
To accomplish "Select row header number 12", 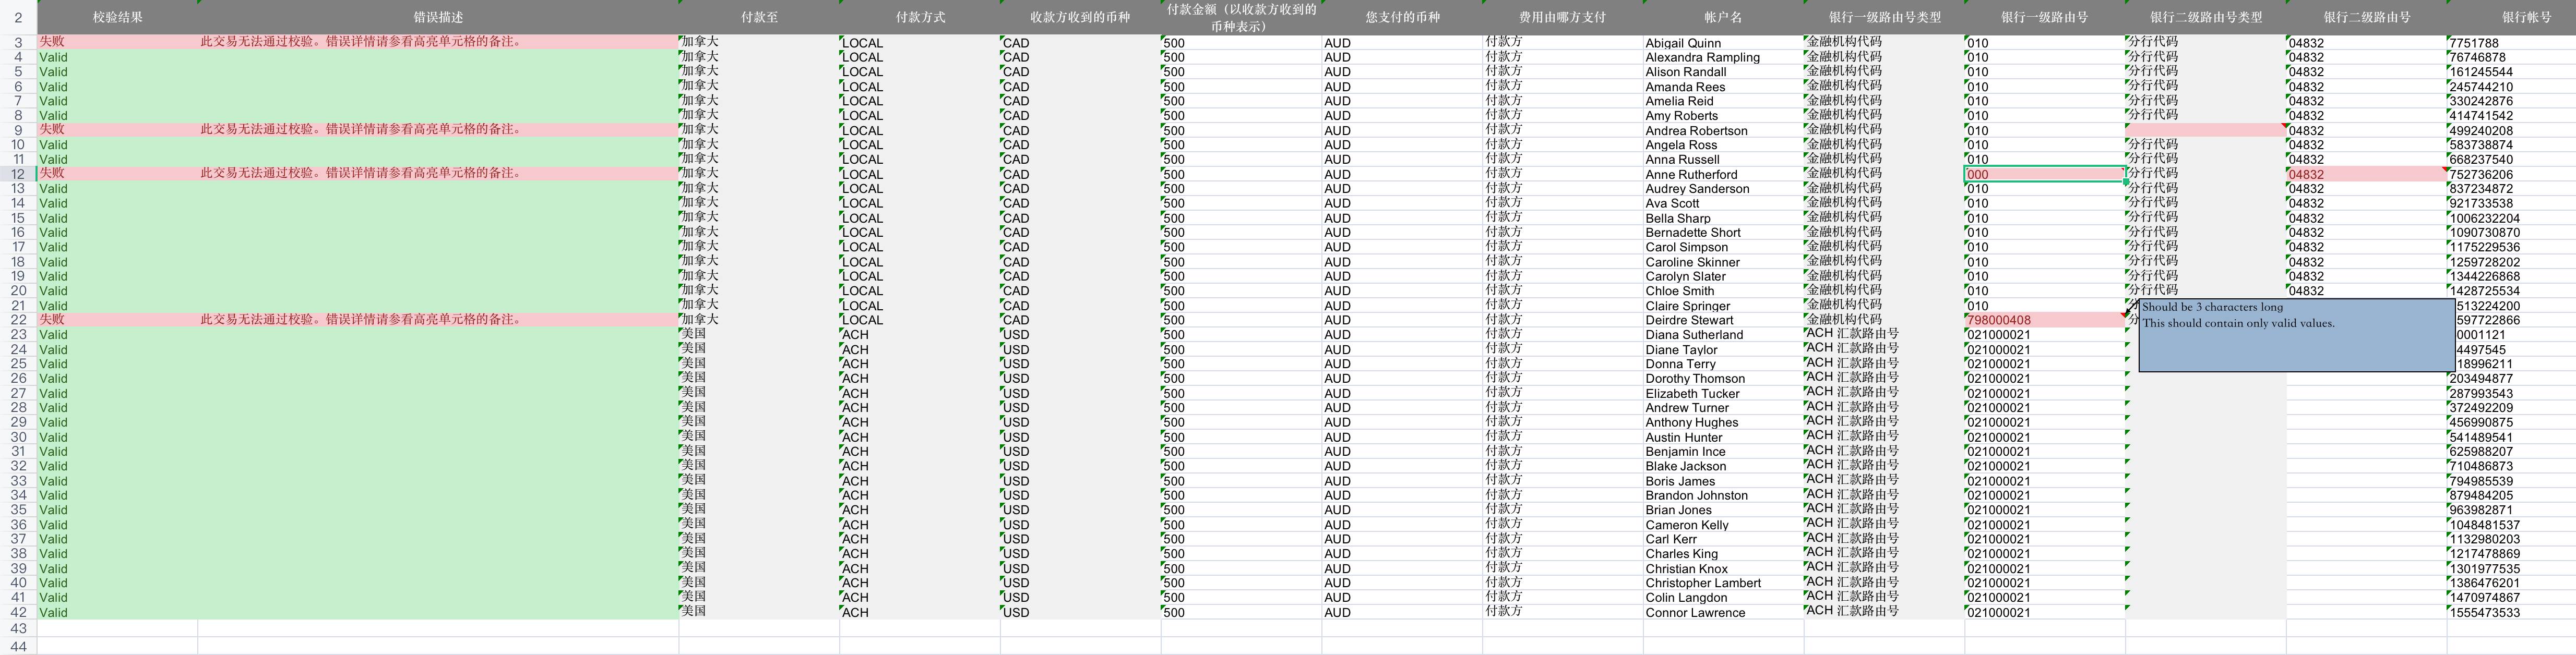I will pos(18,174).
